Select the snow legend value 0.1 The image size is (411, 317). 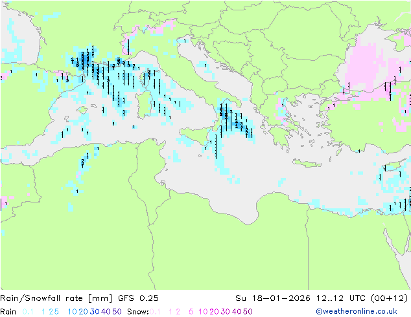pyautogui.click(x=155, y=312)
